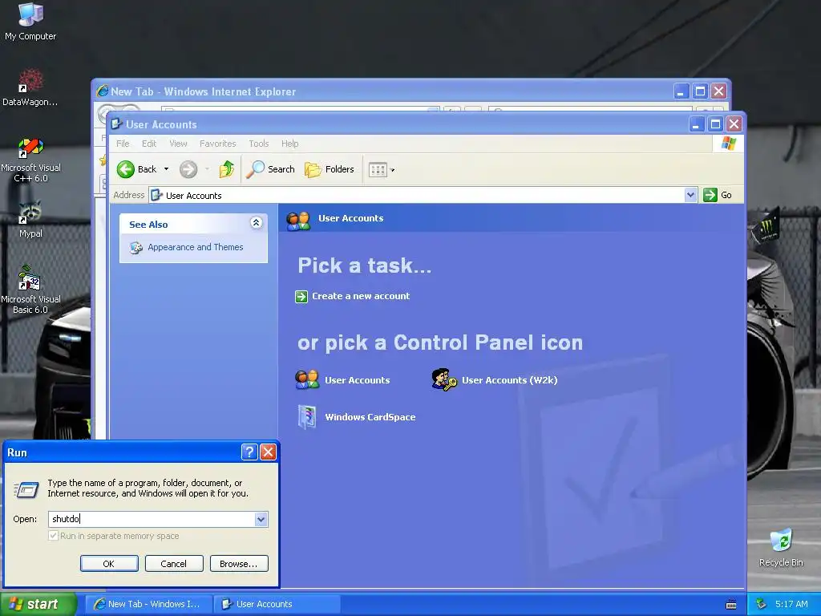Click User Accounts title bar icon

pos(117,124)
